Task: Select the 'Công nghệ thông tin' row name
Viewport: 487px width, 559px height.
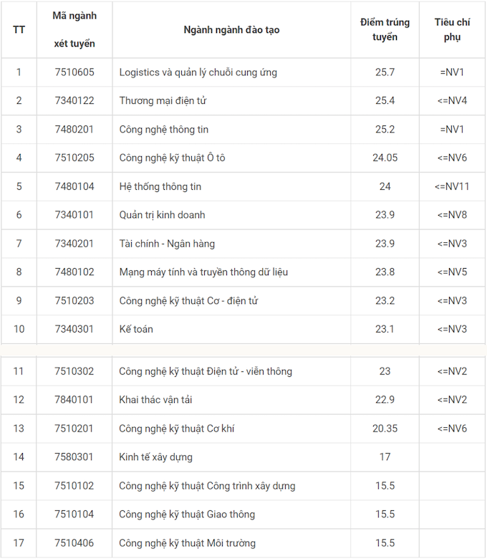Action: pos(164,130)
